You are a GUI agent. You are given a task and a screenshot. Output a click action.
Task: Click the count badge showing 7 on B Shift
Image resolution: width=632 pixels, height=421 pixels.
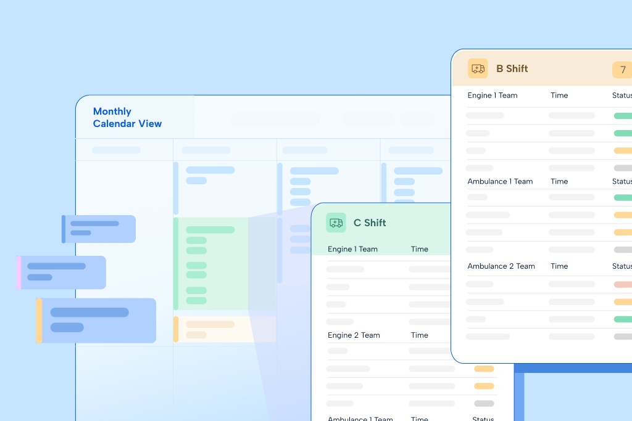[x=623, y=70]
